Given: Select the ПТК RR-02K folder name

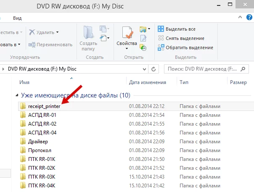Looking at the screenshot, I should pos(42,168).
